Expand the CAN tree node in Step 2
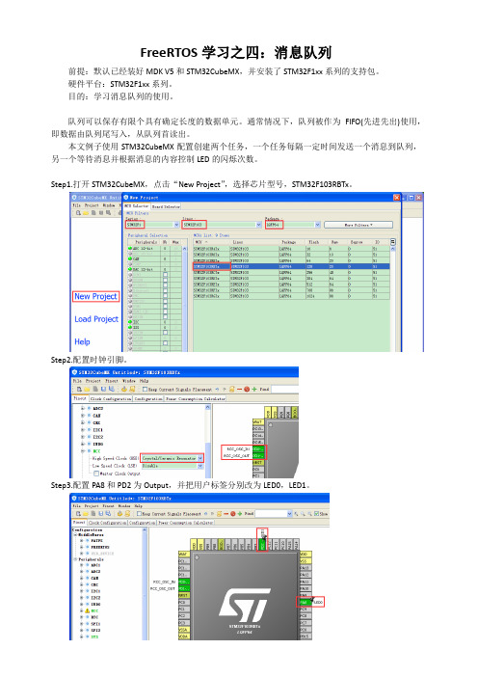Image resolution: width=478 pixels, height=677 pixels. click(x=83, y=416)
